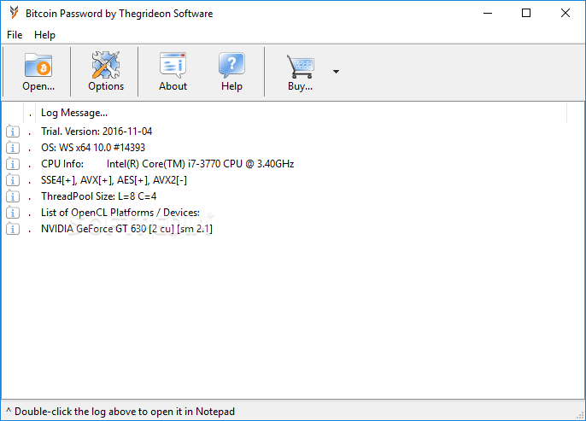Screen dimensions: 586x421
Task: Select 'ThreadPool Size: L=8 C=4' log entry
Action: pyautogui.click(x=99, y=196)
